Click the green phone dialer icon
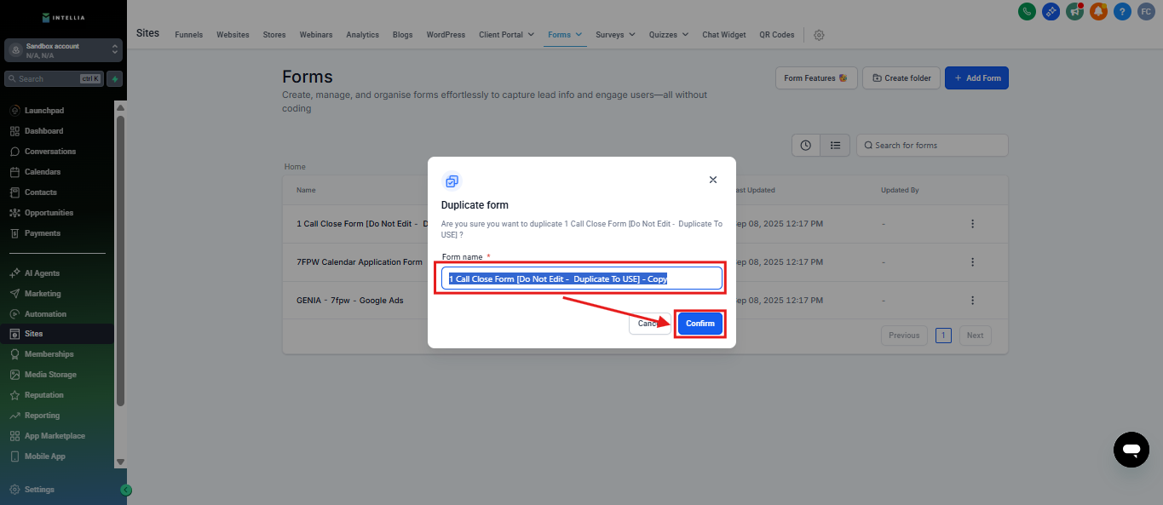The image size is (1163, 505). click(x=1028, y=12)
